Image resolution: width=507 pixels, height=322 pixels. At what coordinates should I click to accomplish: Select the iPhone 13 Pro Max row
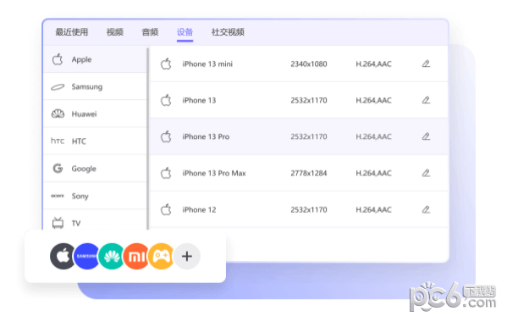pyautogui.click(x=299, y=173)
